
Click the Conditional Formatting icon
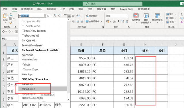coord(136,15)
